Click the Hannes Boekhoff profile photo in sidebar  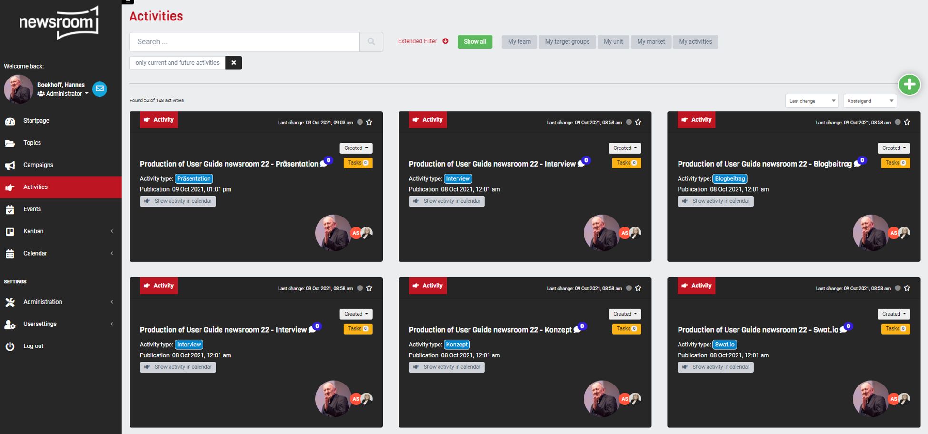19,89
